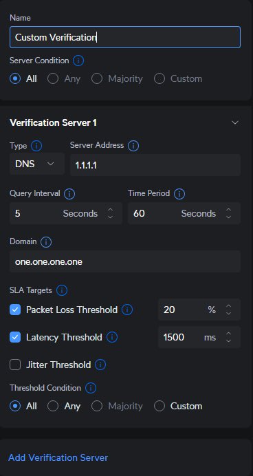Screen dimensions: 253x476
Task: Enable the Jitter Threshold checkbox
Action: [x=15, y=365]
